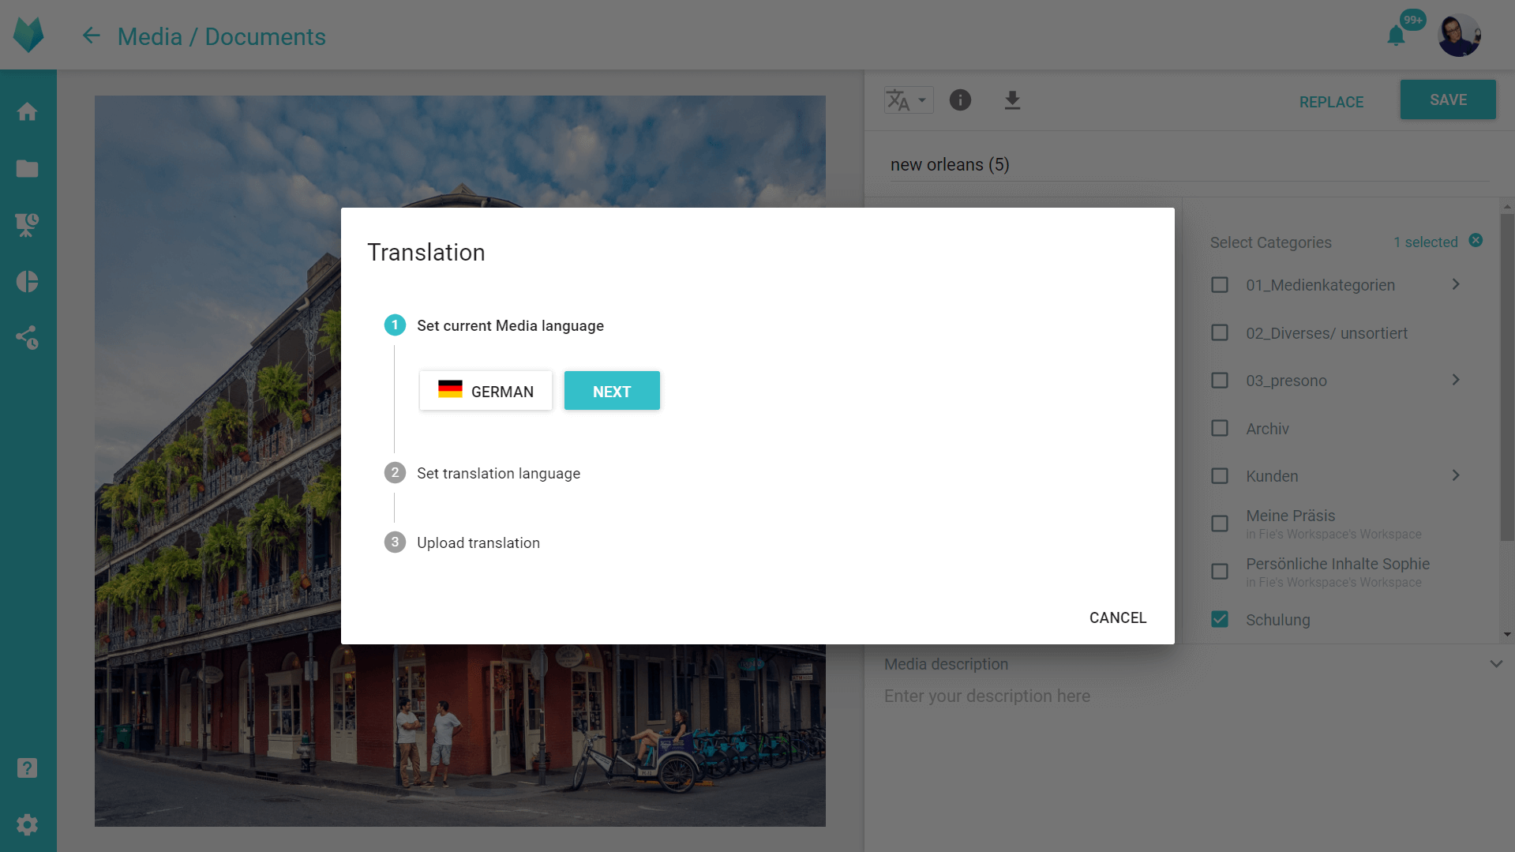1515x852 pixels.
Task: Download the media file
Action: [x=1012, y=100]
